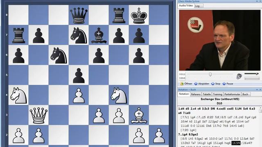Open Notation + Buch panel dropdown arrow
262x147 pixels.
coord(257,90)
